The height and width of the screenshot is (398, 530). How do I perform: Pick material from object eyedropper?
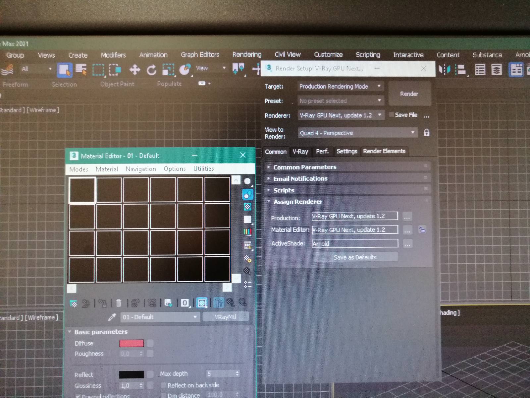coord(112,317)
